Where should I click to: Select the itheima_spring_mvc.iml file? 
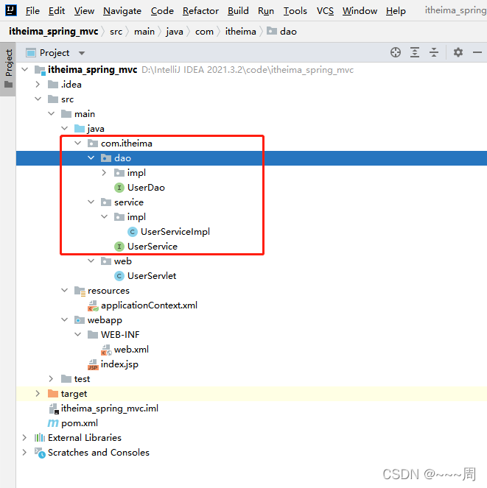click(x=109, y=409)
